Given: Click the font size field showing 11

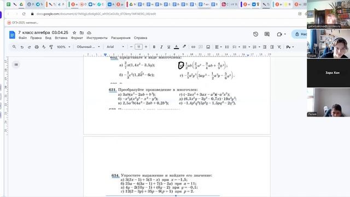Looking at the screenshot, I should click(x=138, y=47).
